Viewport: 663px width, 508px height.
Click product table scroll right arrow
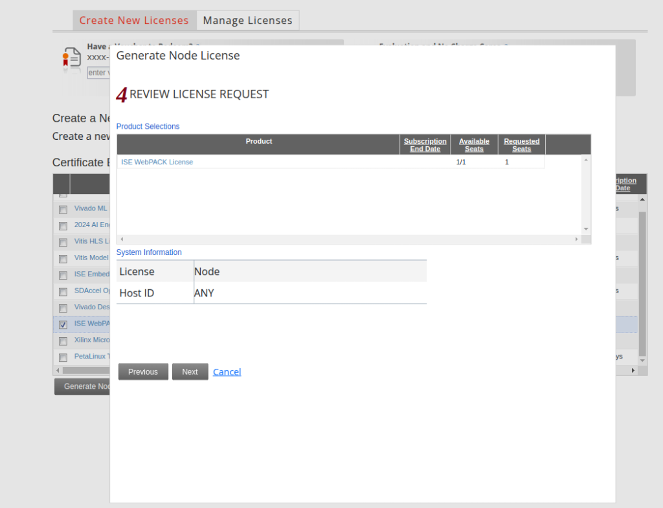[576, 239]
